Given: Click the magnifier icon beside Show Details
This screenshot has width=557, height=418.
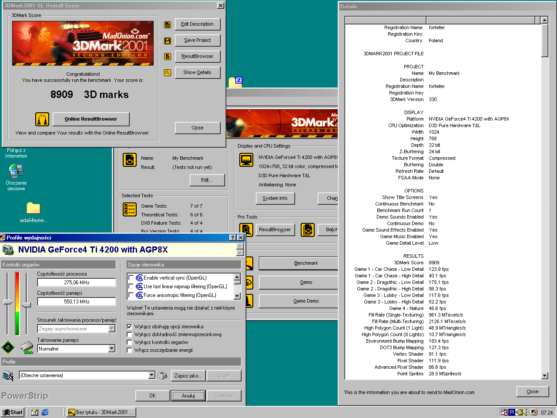Looking at the screenshot, I should [168, 73].
